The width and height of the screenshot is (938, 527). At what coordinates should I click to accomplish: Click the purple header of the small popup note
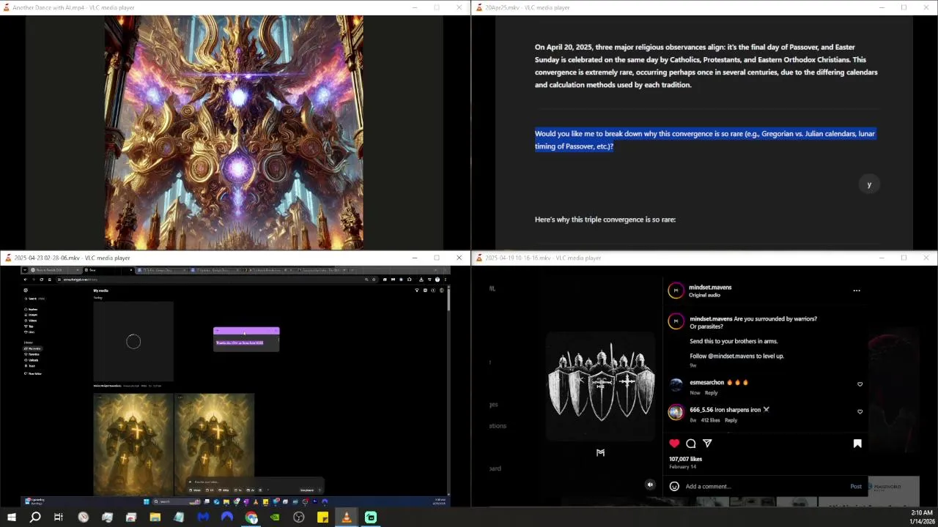pyautogui.click(x=246, y=332)
